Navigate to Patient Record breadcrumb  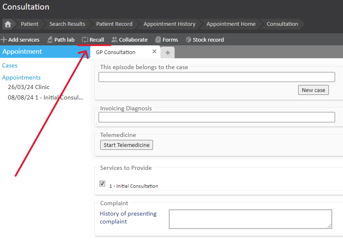[114, 24]
